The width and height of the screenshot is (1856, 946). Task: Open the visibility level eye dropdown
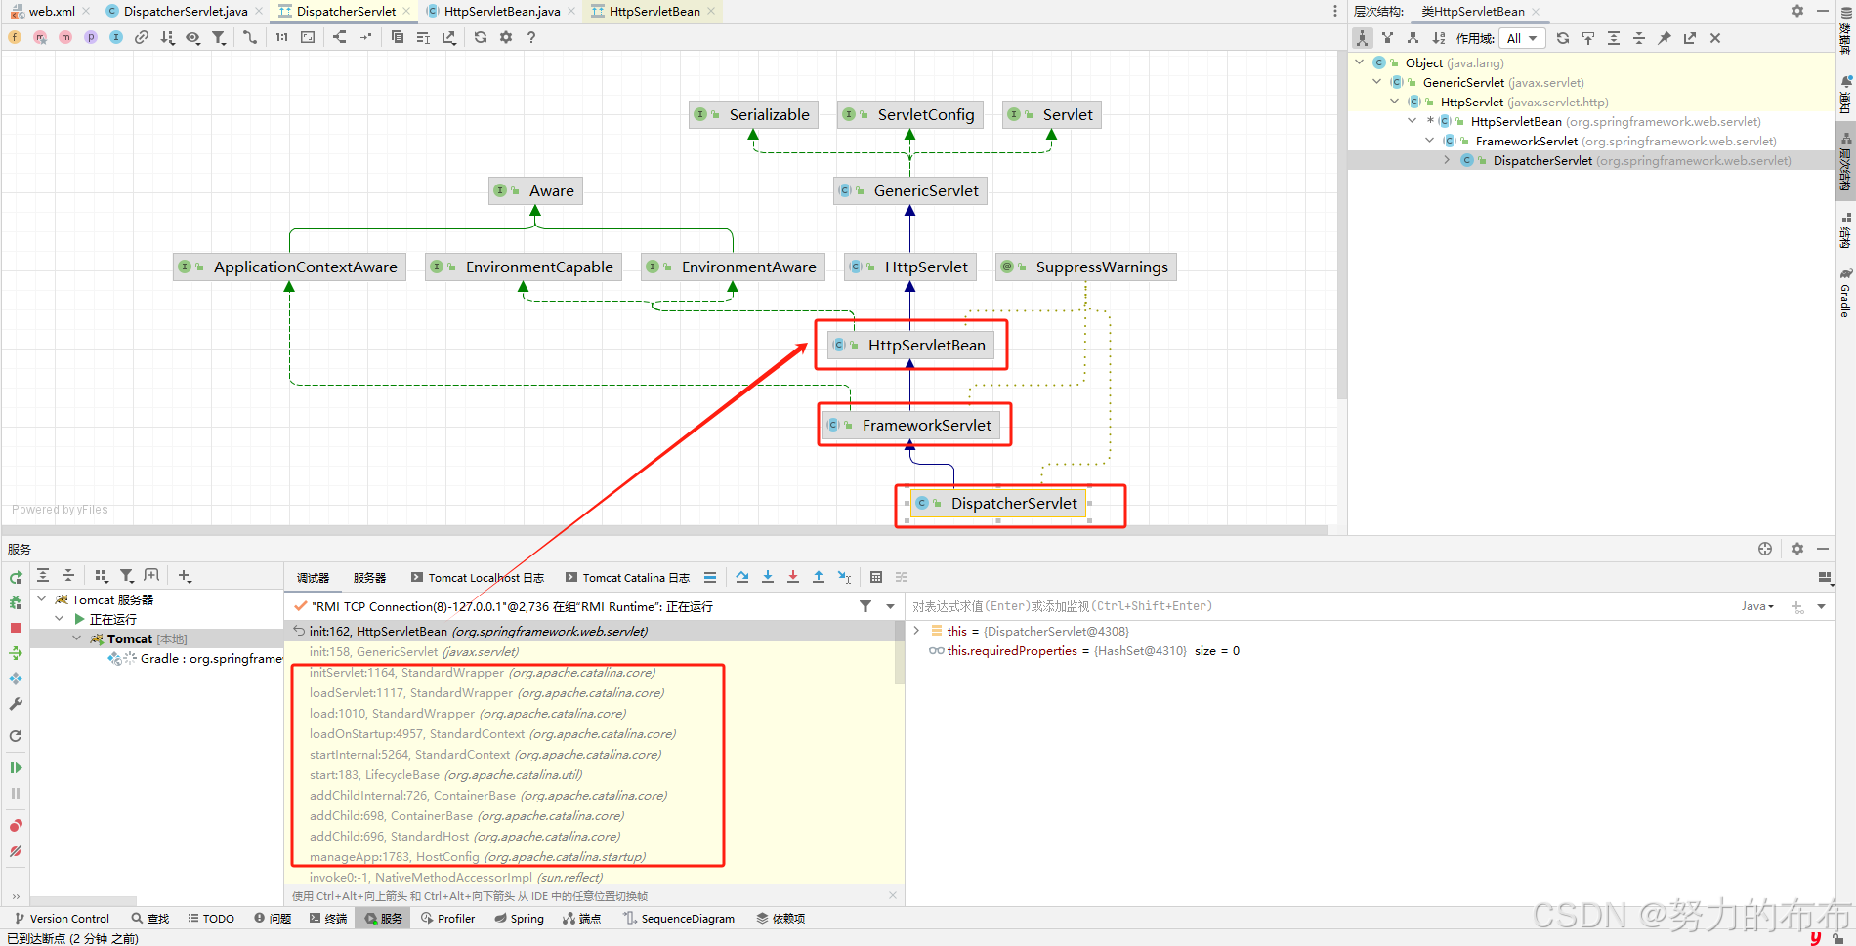(x=193, y=37)
